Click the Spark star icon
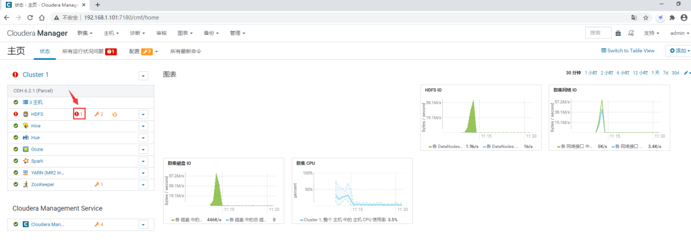 pyautogui.click(x=25, y=161)
